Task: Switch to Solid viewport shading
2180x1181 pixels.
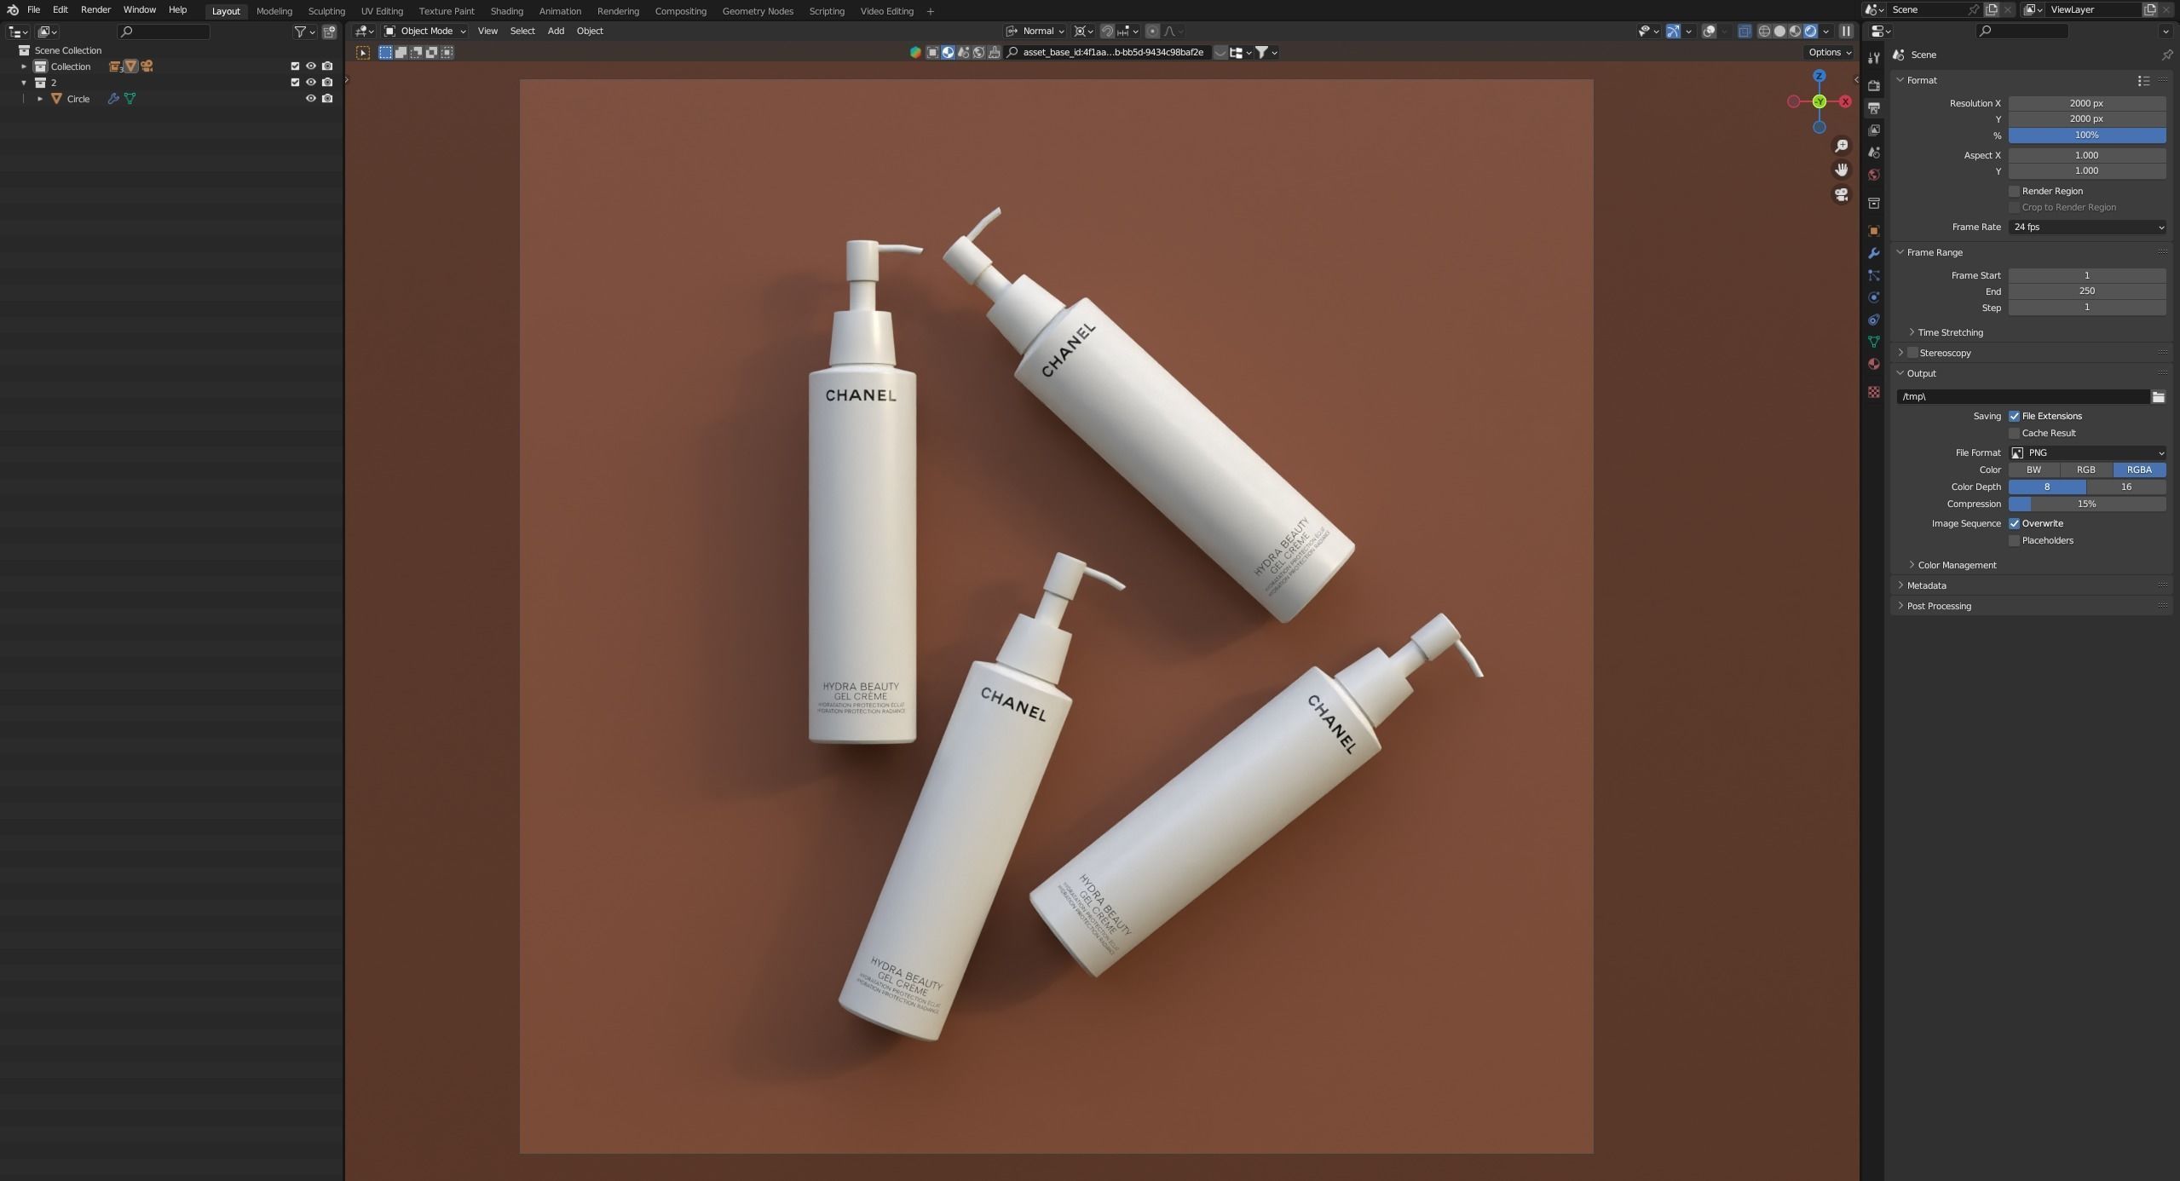Action: (x=1779, y=32)
